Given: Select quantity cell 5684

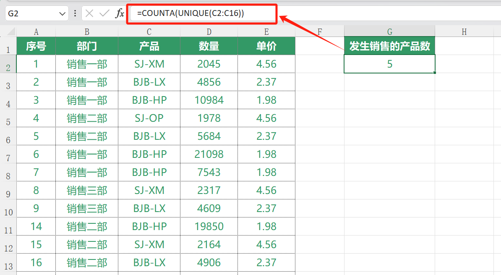Looking at the screenshot, I should coord(209,136).
